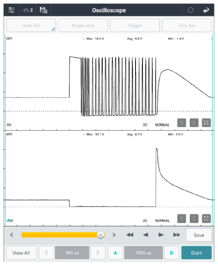Tap the back arrow in header
The height and width of the screenshot is (265, 218).
(206, 10)
